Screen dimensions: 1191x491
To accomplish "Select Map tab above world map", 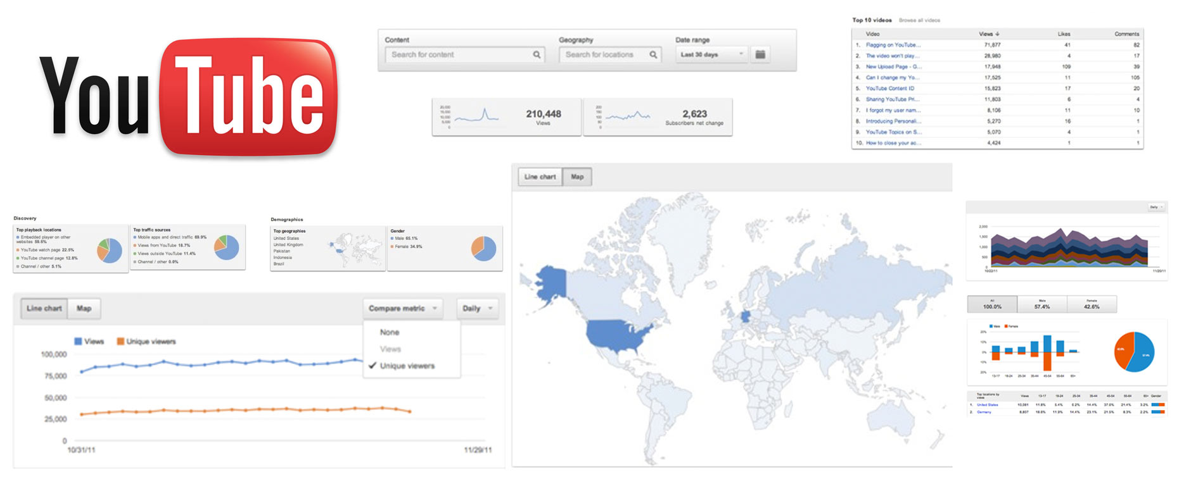I will click(577, 177).
